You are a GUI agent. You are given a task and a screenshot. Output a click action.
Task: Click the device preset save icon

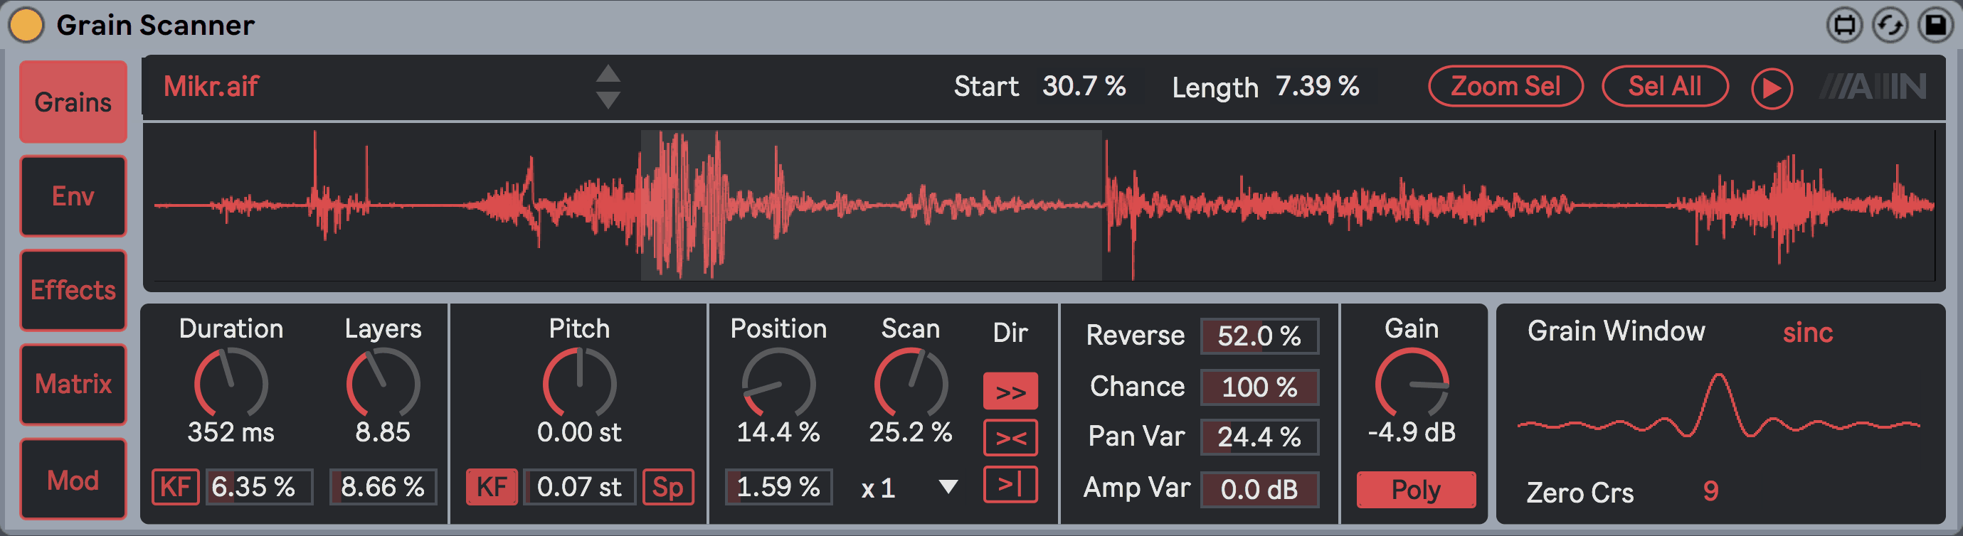(x=1935, y=25)
